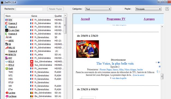Click the de 20h50 à 23h20 time heading
Screen dimensions: 171x99
point(88,36)
